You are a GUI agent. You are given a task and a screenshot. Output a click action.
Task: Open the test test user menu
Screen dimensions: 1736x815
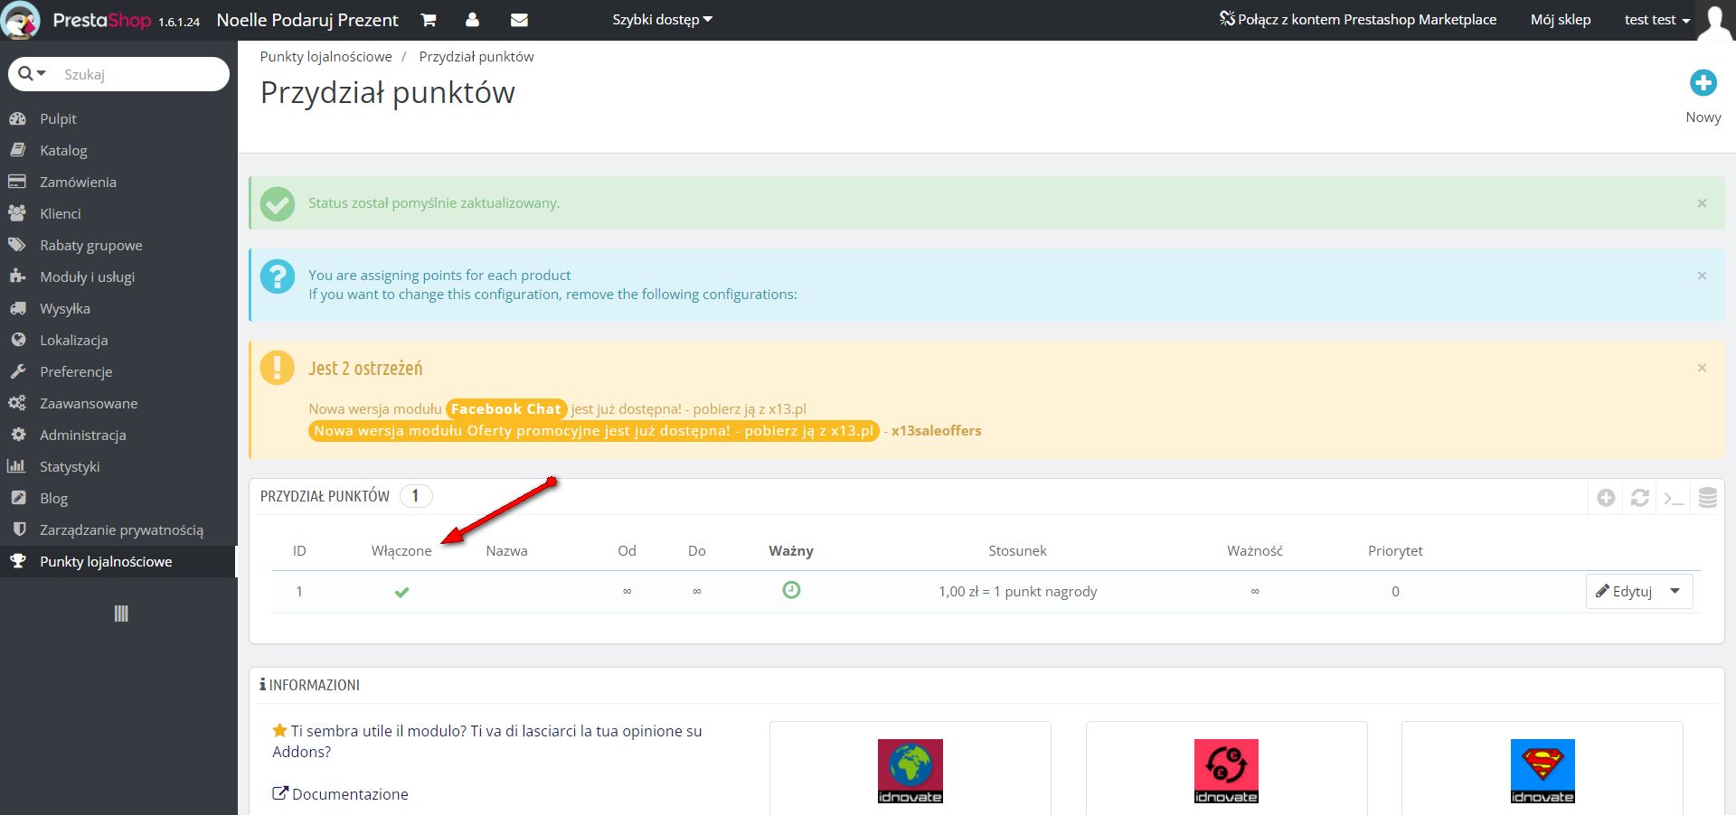[x=1656, y=20]
